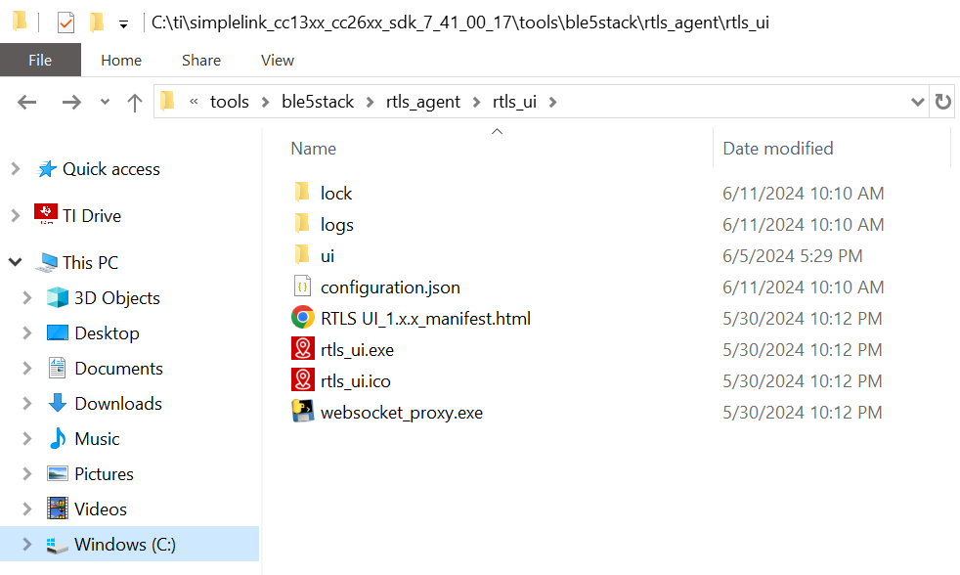This screenshot has height=575, width=960.
Task: Expand the Windows (C:) drive node
Action: pyautogui.click(x=26, y=544)
